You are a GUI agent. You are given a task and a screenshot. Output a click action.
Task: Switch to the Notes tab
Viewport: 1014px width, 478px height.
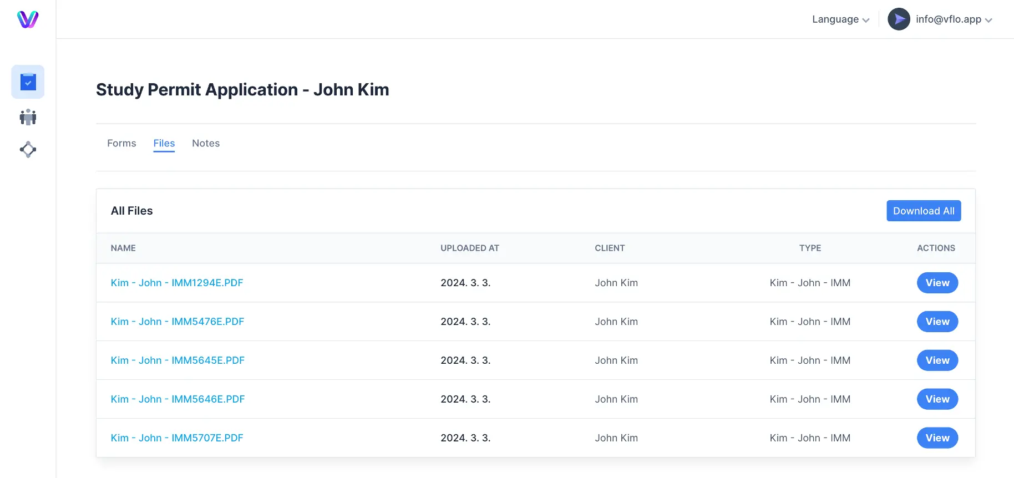pyautogui.click(x=206, y=143)
